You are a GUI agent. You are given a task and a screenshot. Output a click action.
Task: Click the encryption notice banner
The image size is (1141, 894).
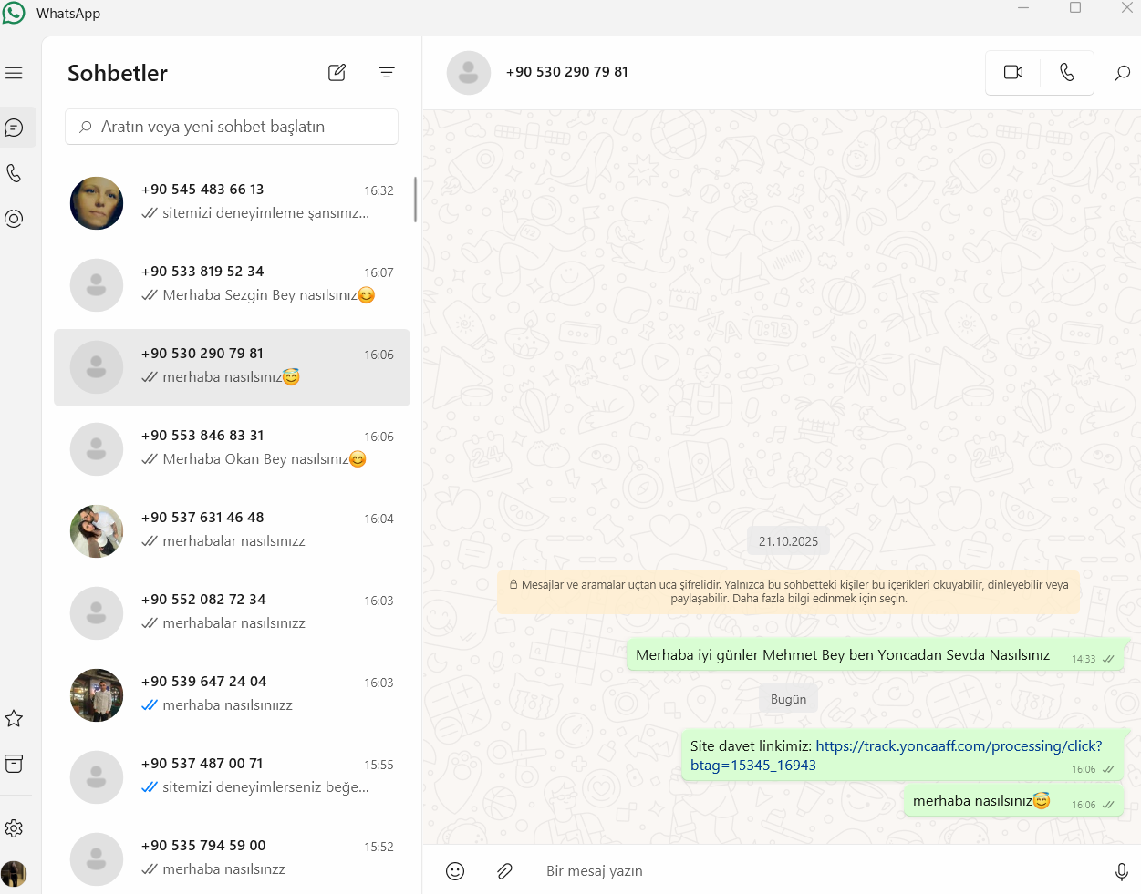789,591
